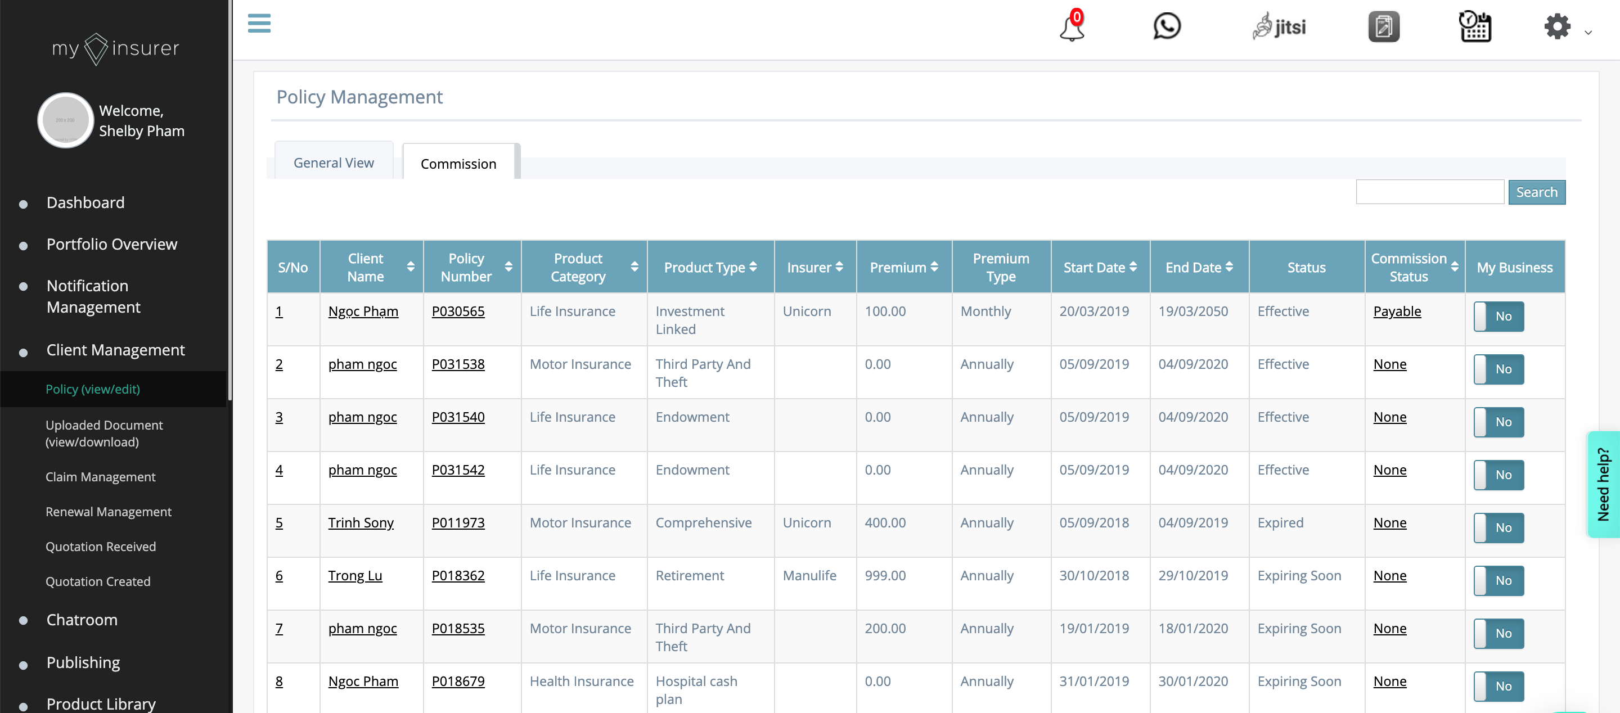Open the WhatsApp icon
Screen dimensions: 1620x713
[x=1167, y=26]
